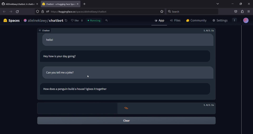Go to the Settings tab
Image resolution: width=253 pixels, height=134 pixels.
pos(220,20)
